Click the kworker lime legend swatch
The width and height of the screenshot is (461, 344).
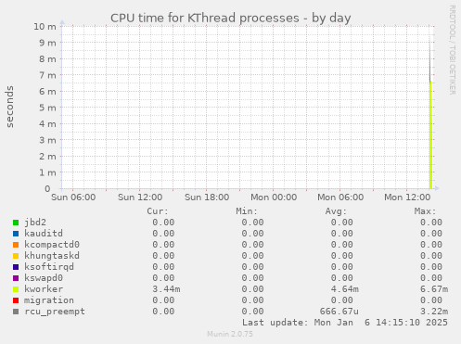coord(16,289)
